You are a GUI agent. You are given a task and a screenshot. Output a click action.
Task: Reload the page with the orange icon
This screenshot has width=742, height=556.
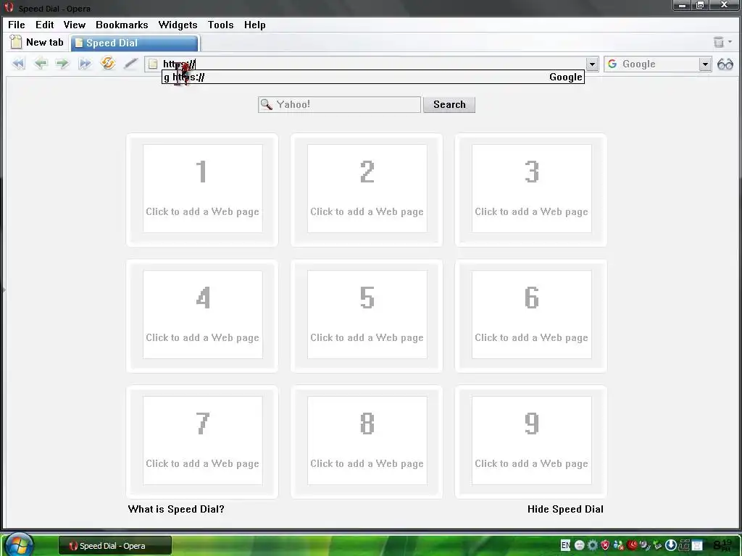pos(108,63)
